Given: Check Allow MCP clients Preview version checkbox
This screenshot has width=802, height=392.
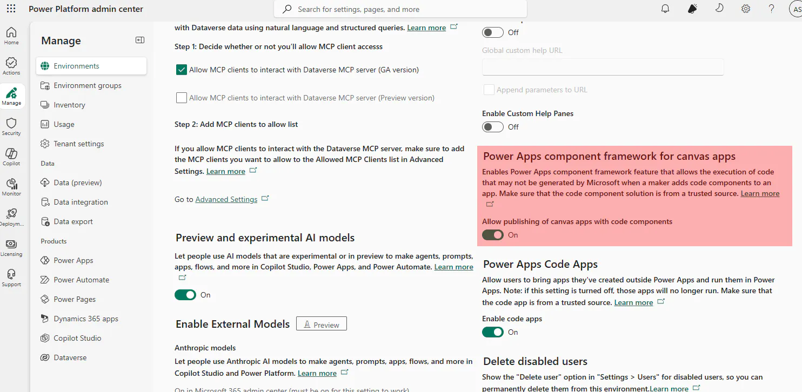Looking at the screenshot, I should click(182, 98).
